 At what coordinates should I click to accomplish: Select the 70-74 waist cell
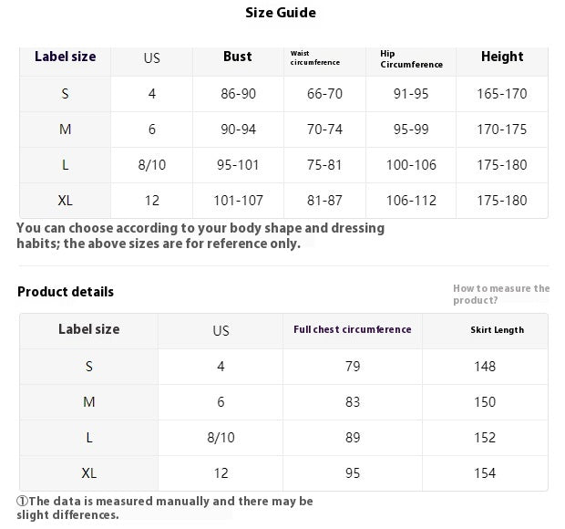(x=324, y=130)
